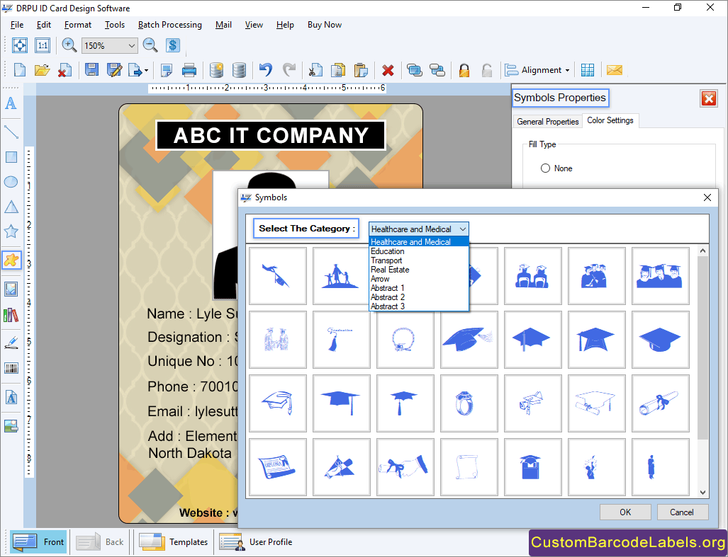The image size is (728, 557).
Task: Select the Star shape tool
Action: click(x=11, y=231)
